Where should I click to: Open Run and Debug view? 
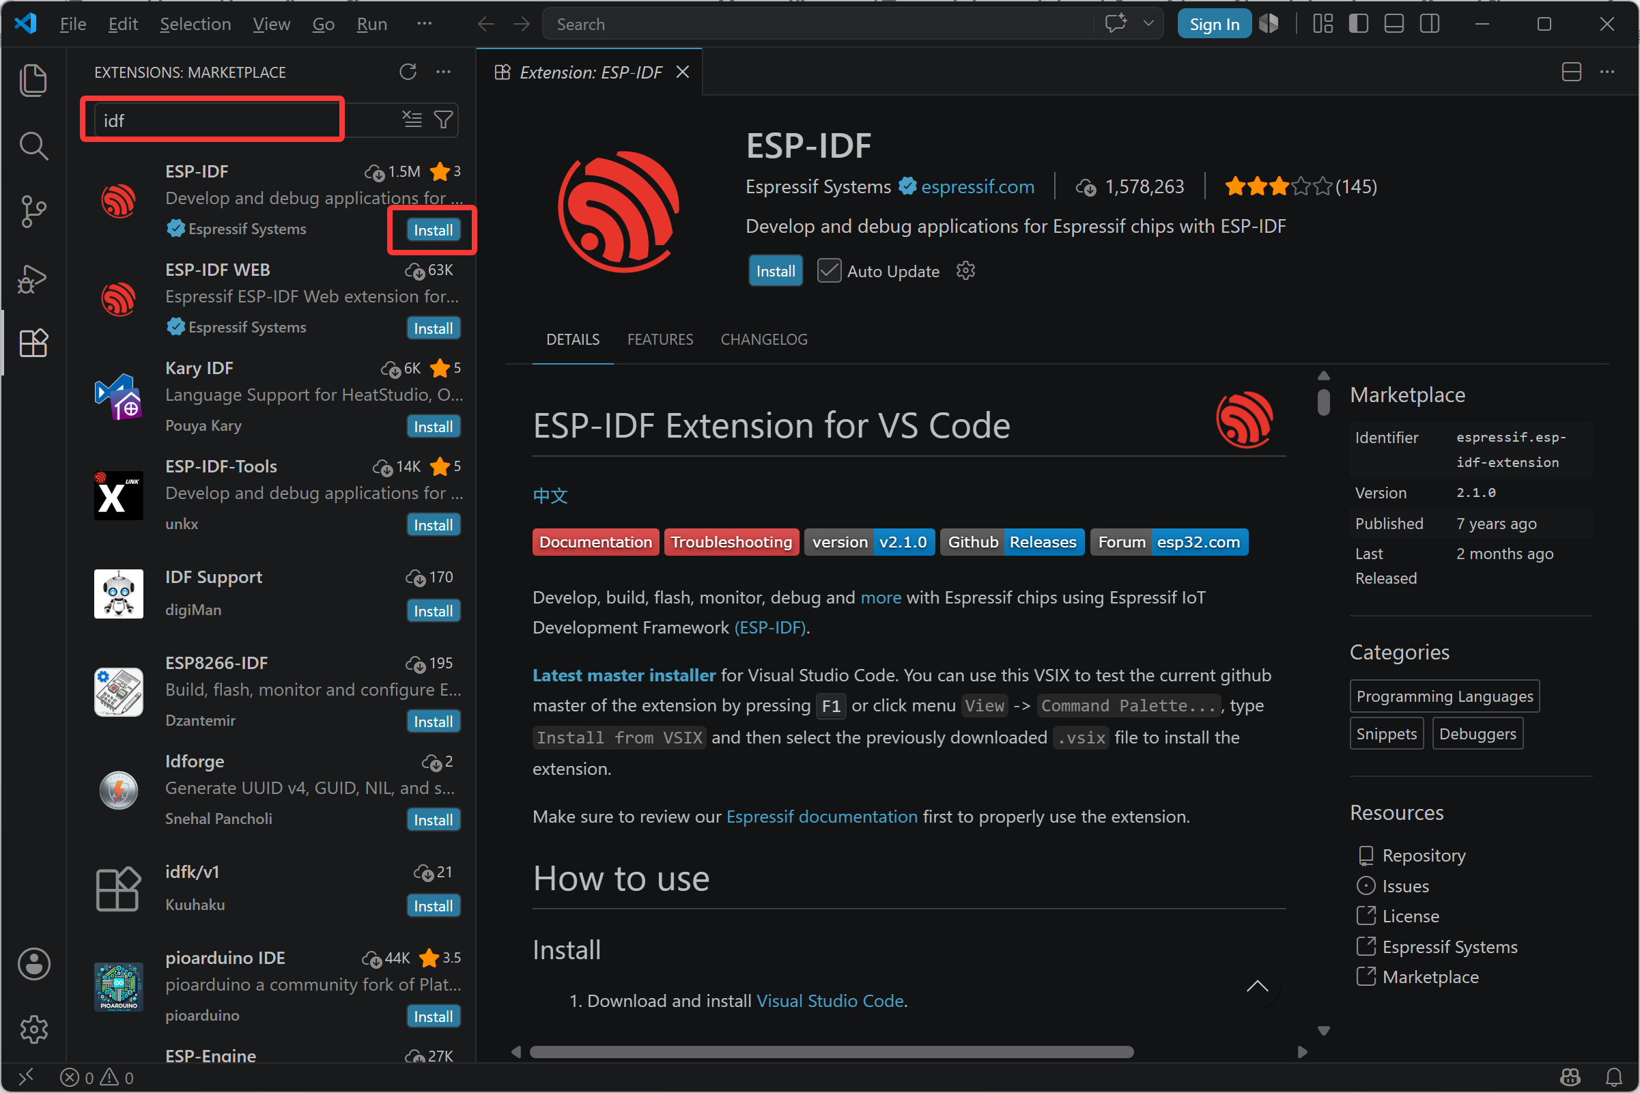(x=33, y=279)
